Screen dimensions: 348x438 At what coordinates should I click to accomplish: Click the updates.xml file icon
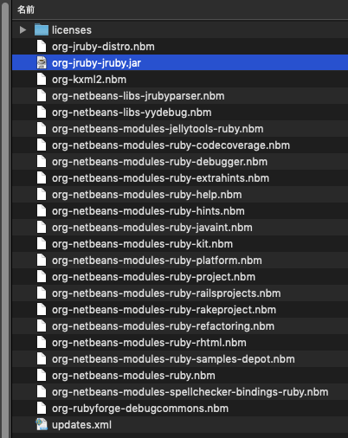[x=42, y=424]
